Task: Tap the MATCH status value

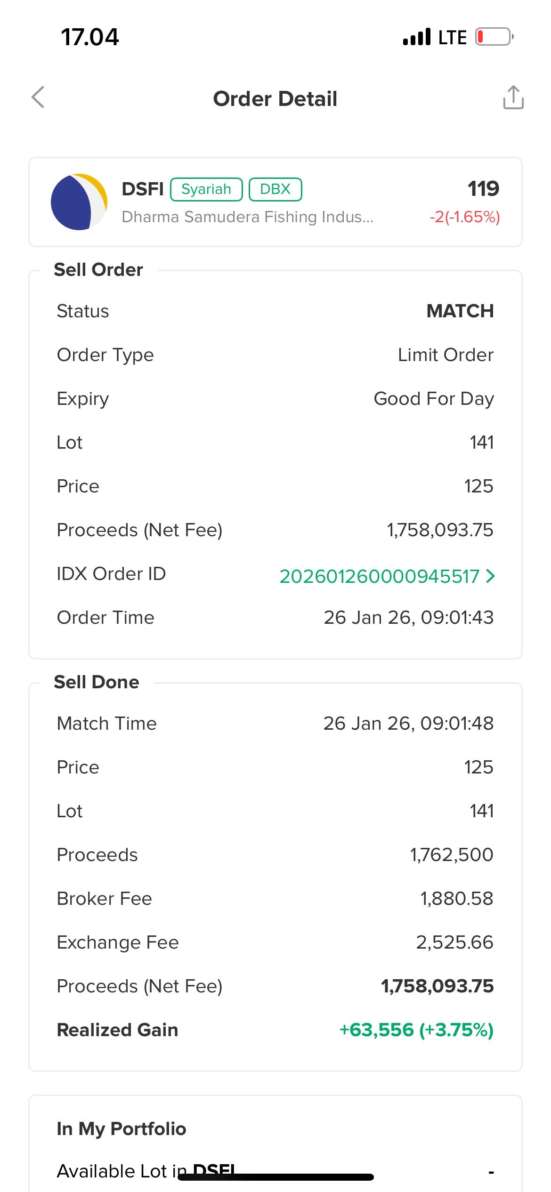Action: click(x=460, y=311)
